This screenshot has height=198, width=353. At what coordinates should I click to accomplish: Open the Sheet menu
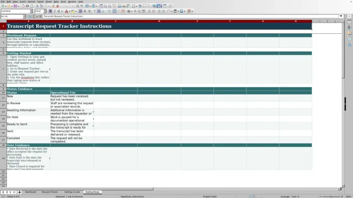click(49, 2)
